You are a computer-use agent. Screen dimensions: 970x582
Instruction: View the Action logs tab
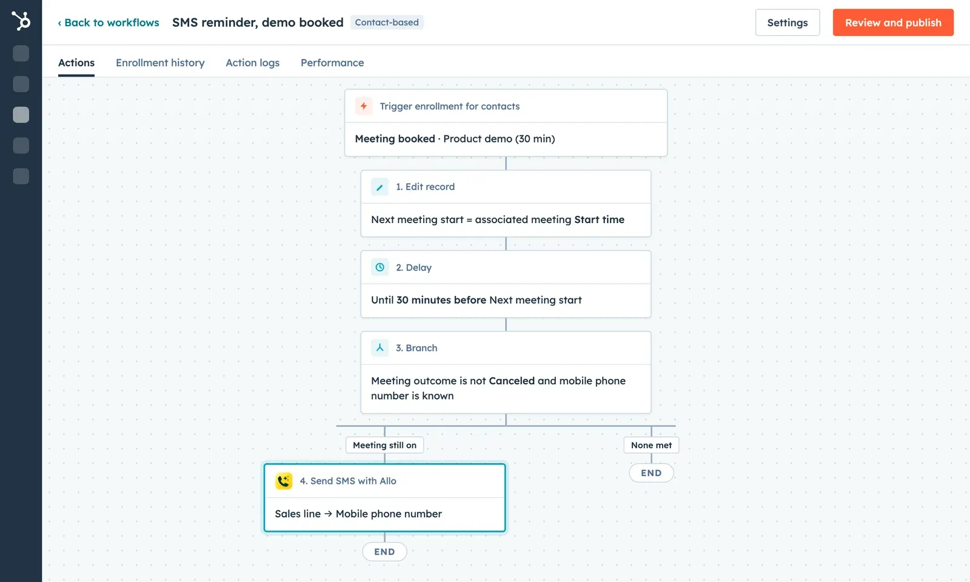pos(253,63)
